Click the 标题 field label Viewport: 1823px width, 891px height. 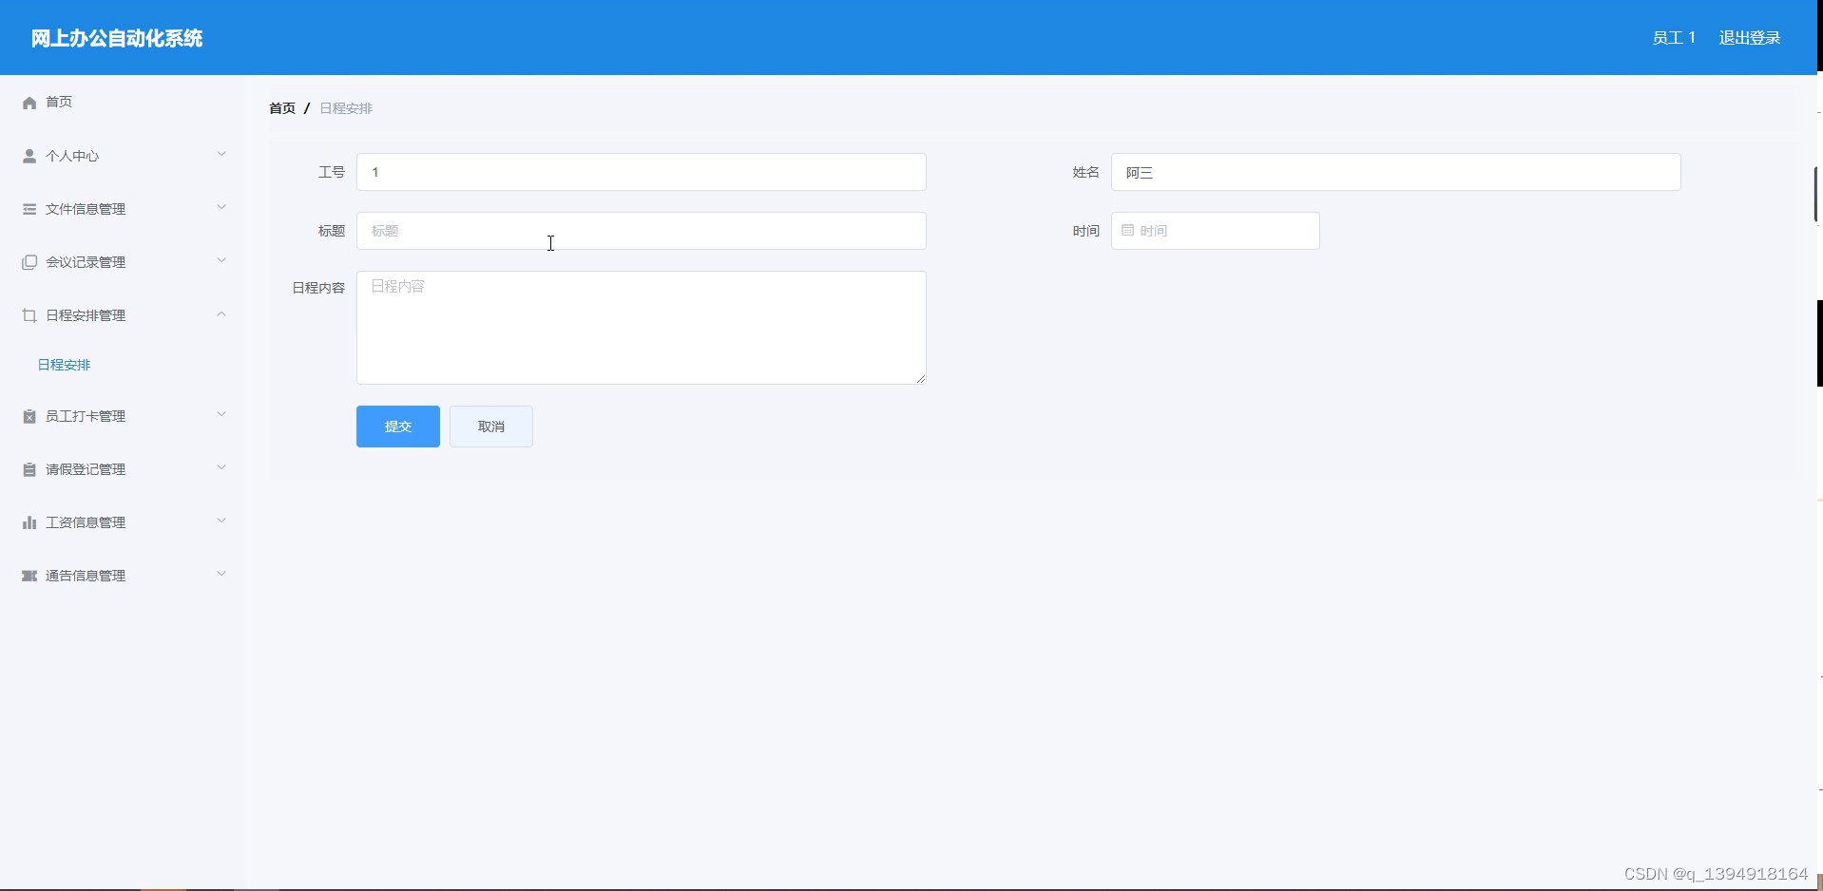point(332,231)
